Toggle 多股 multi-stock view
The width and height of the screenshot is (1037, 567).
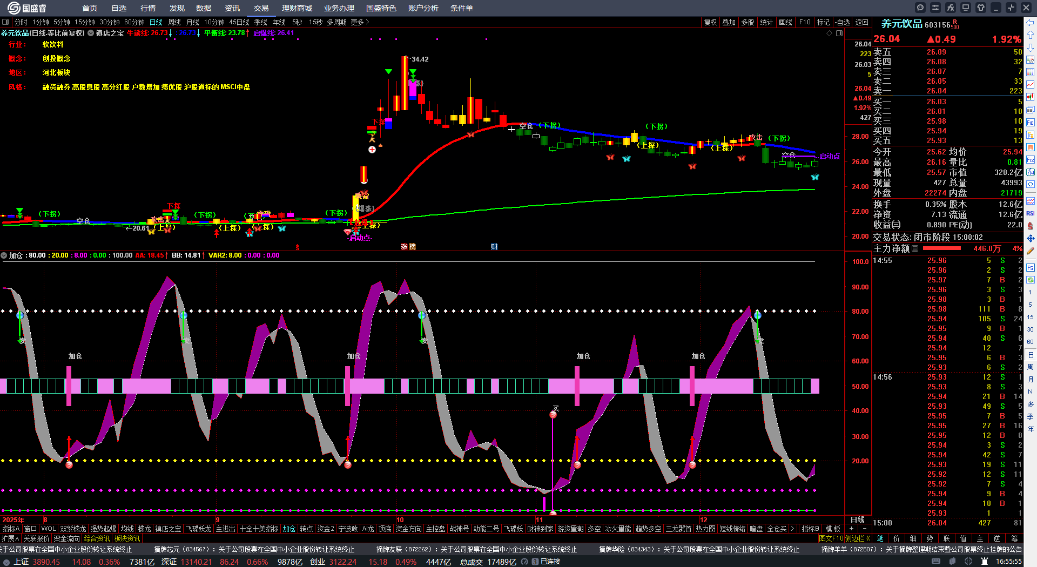pos(748,22)
